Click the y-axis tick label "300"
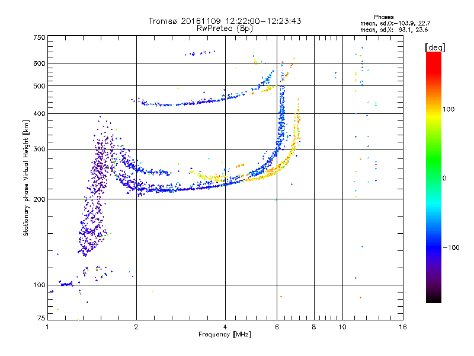Viewport: 474px width, 356px height. click(x=40, y=149)
